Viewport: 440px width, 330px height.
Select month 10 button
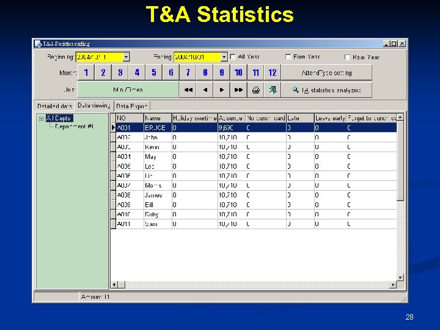pyautogui.click(x=238, y=73)
